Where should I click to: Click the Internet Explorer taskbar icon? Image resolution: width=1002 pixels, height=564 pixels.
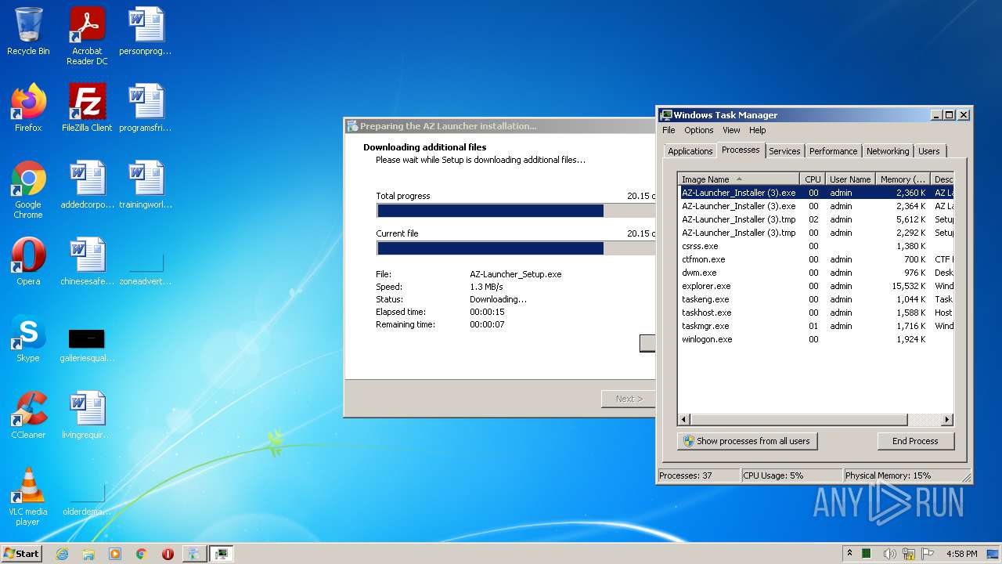coord(62,554)
